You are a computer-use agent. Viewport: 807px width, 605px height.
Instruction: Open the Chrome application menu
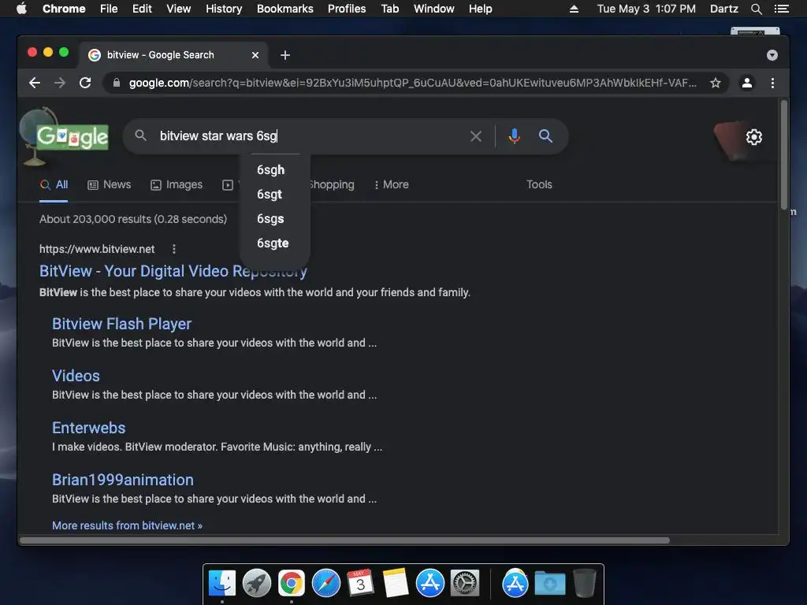tap(64, 9)
